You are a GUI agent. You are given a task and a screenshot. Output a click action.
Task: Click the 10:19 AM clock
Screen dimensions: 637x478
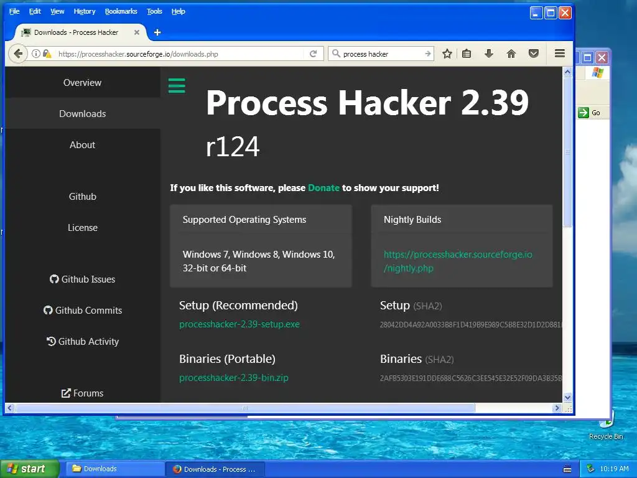[614, 469]
